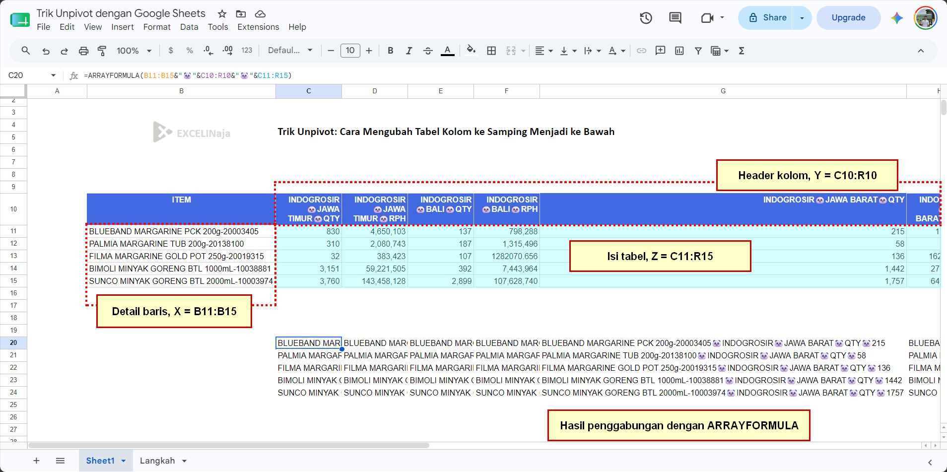Open the version history clock icon
This screenshot has width=947, height=472.
point(646,18)
